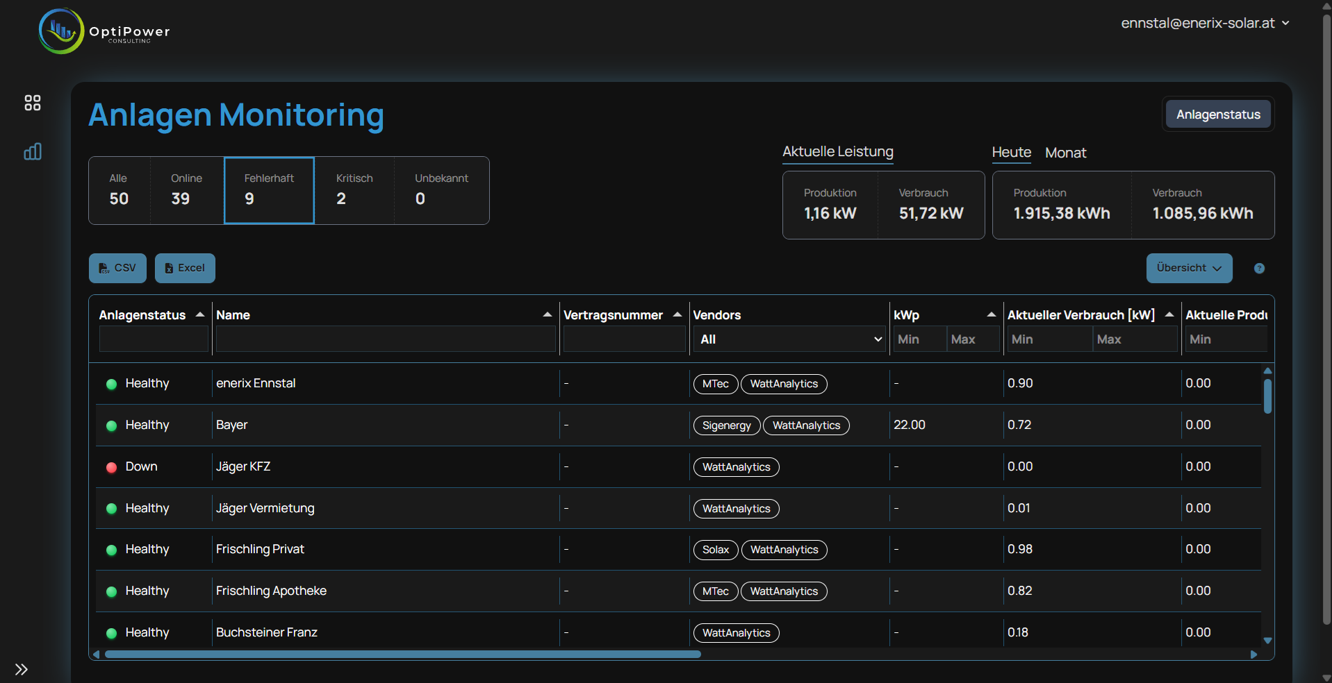Open the Übersicht dropdown
This screenshot has height=683, width=1332.
click(x=1189, y=268)
